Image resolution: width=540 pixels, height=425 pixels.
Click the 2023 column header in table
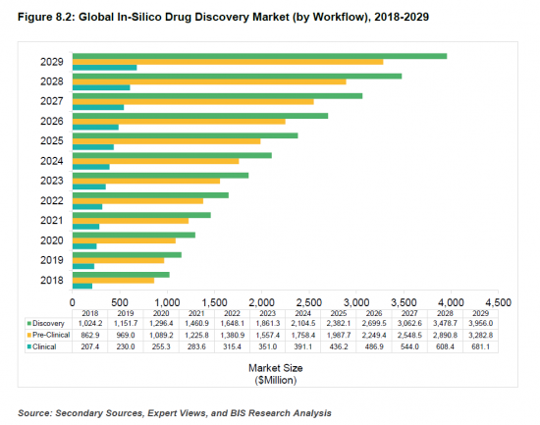click(x=267, y=313)
